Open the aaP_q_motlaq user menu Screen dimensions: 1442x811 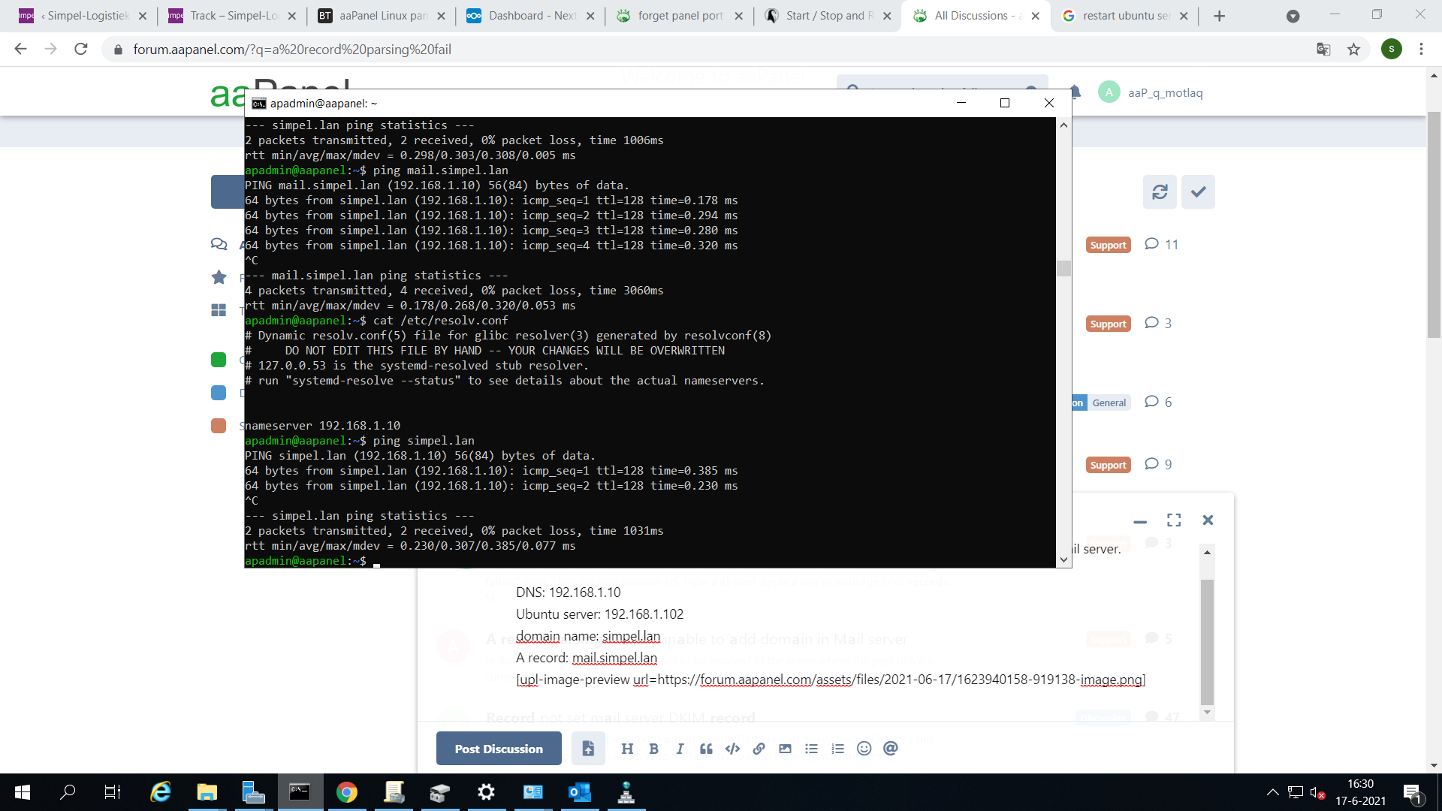coord(1165,93)
